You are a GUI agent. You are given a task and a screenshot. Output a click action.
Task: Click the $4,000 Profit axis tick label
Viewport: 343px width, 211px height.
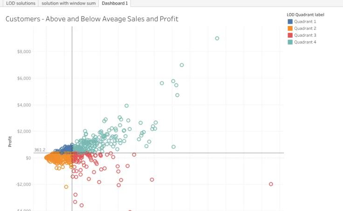pyautogui.click(x=24, y=105)
